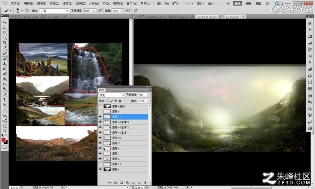Screen dimensions: 315x189
Task: Switch to 00.jpg document tab
Action: pyautogui.click(x=220, y=17)
